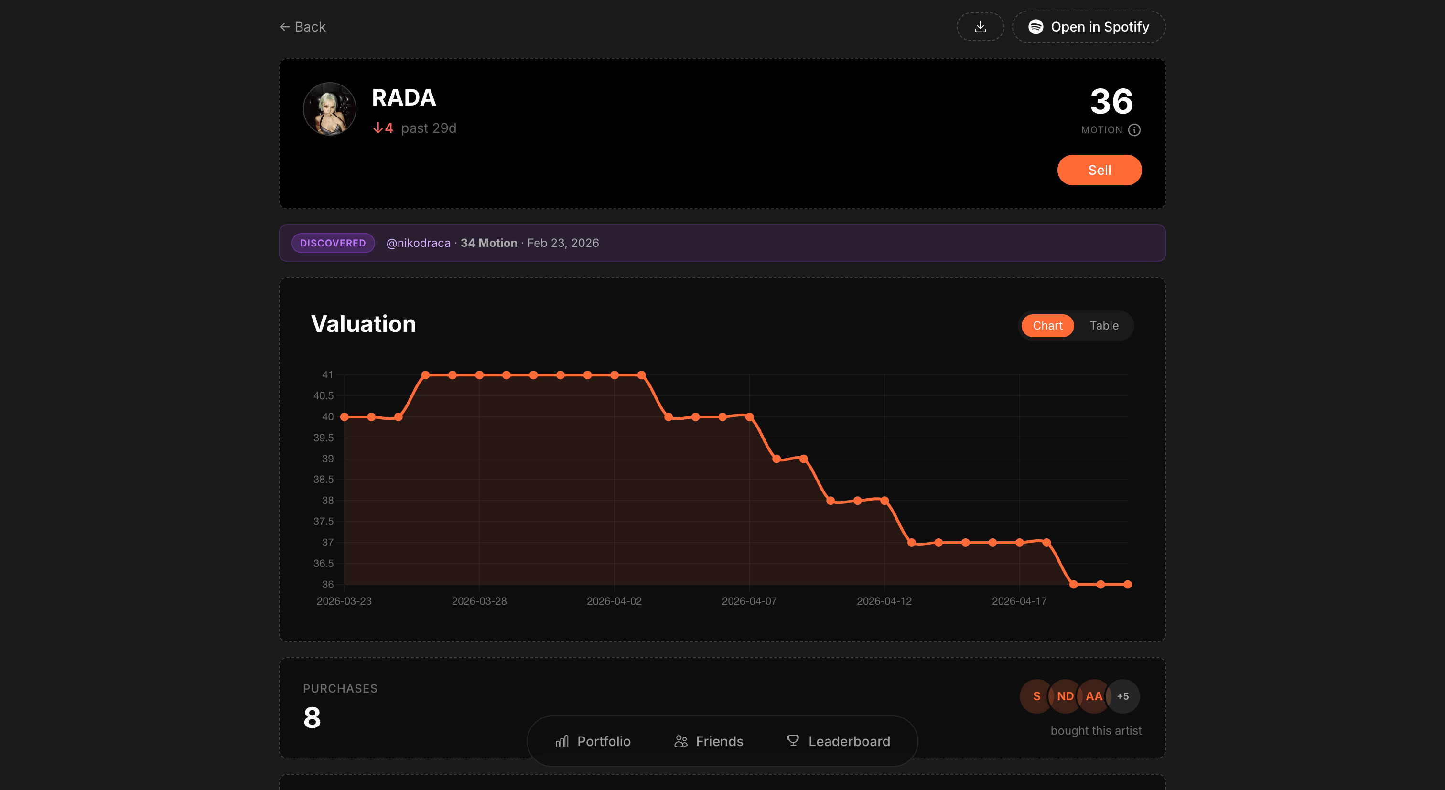Click the AA buyer avatar
Viewport: 1445px width, 790px height.
[x=1093, y=696]
